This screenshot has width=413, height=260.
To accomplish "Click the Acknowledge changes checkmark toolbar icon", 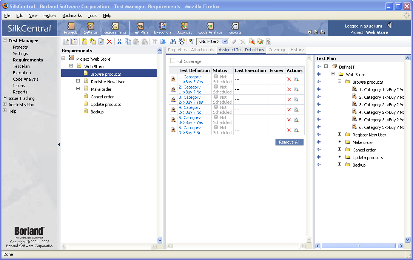I will point(260,41).
